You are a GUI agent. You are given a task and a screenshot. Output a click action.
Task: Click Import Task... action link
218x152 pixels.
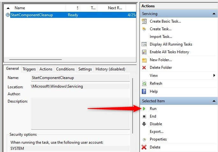click(x=161, y=37)
